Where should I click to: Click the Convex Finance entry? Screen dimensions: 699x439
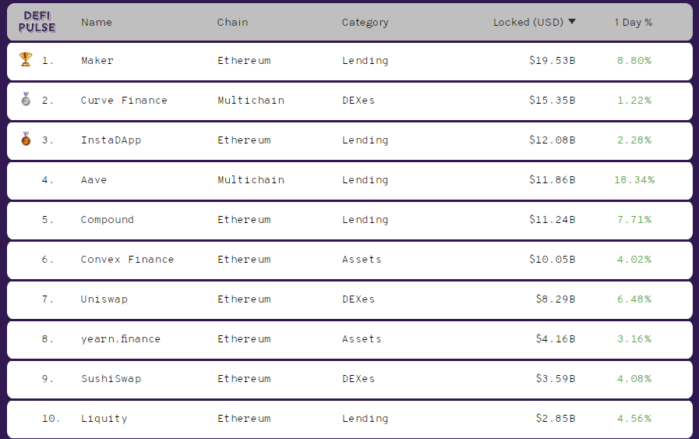click(127, 259)
